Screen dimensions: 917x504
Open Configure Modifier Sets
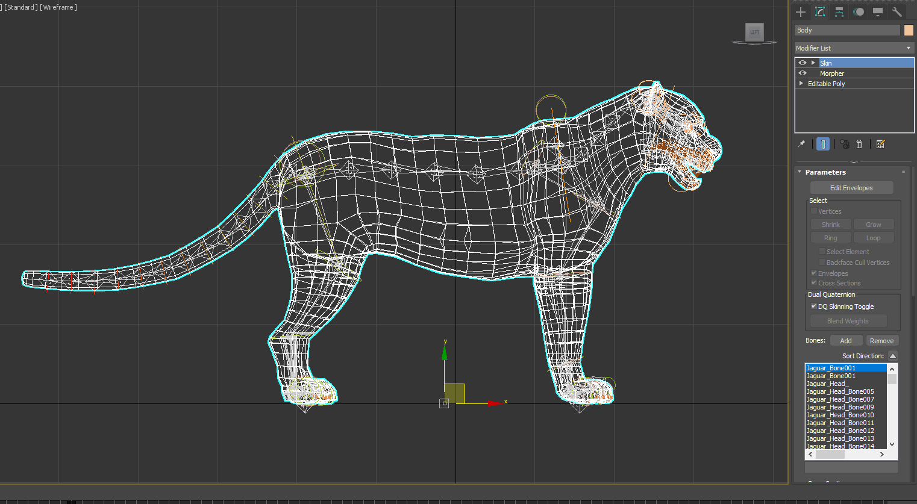tap(880, 144)
